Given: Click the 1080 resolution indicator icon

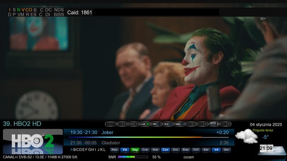Looking at the screenshot, I should 179,124.
